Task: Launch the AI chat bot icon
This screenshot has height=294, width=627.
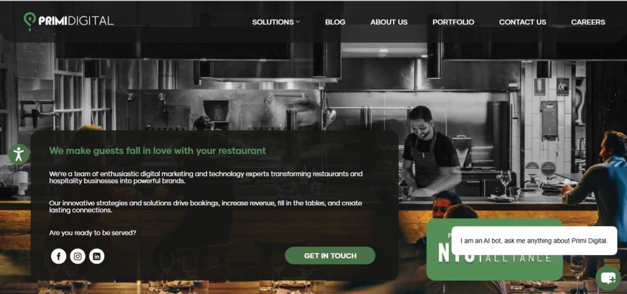Action: [x=608, y=277]
